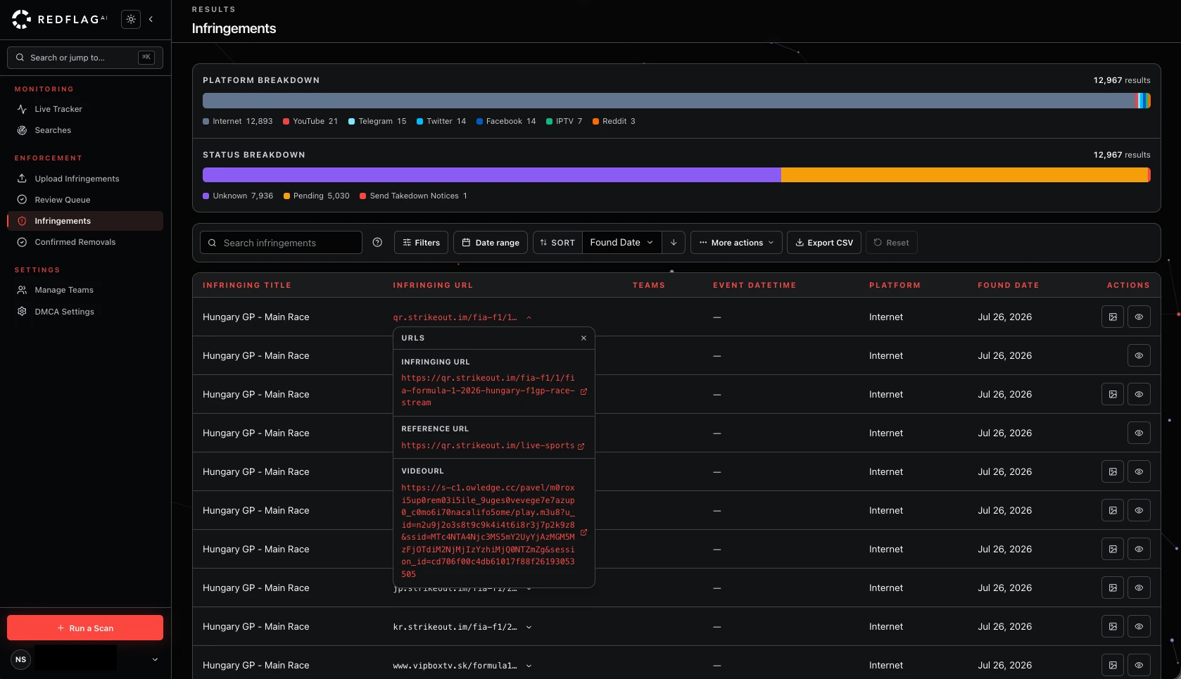
Task: Reverse sort direction with the down arrow
Action: [674, 243]
